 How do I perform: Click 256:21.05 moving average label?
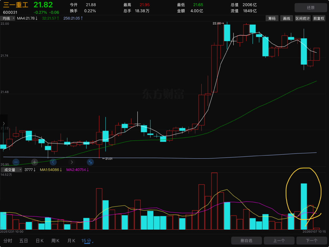(73, 18)
